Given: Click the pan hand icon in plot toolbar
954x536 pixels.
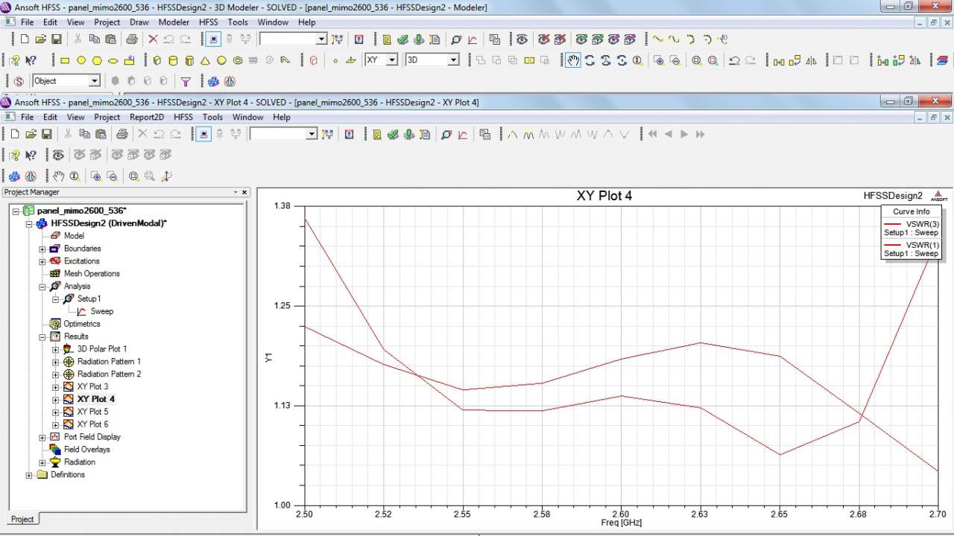Looking at the screenshot, I should pyautogui.click(x=59, y=176).
